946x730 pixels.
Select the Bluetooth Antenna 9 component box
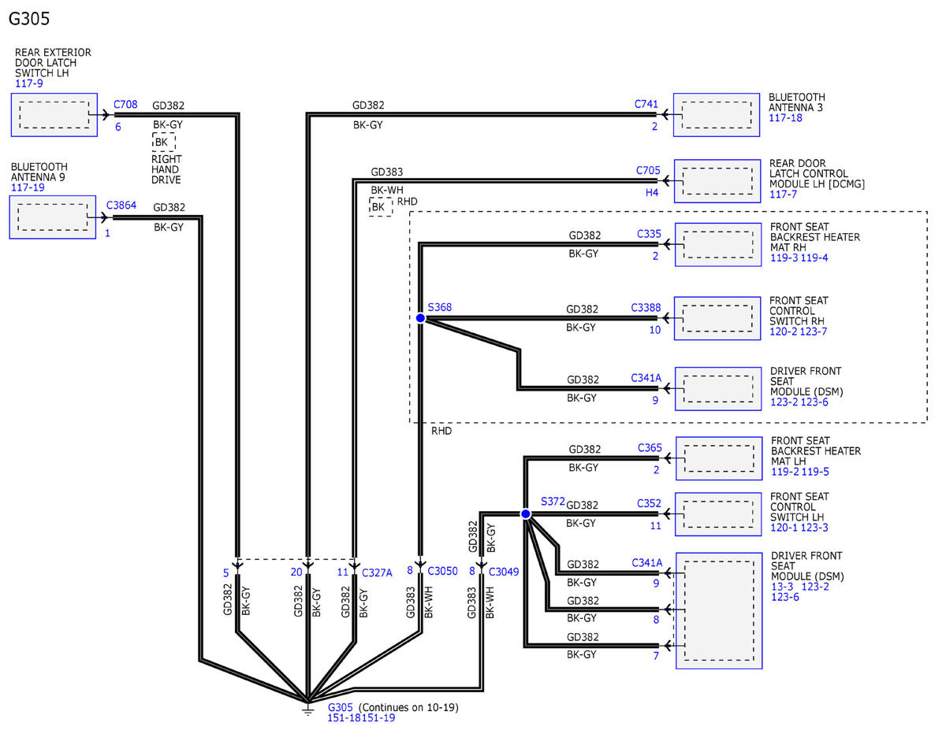pos(54,217)
